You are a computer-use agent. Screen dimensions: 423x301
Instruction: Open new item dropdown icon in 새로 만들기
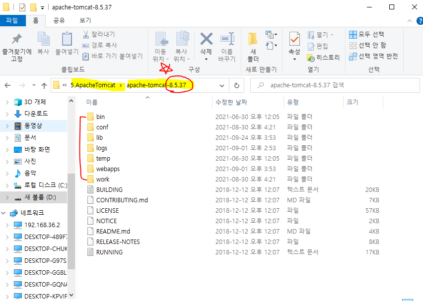click(271, 35)
